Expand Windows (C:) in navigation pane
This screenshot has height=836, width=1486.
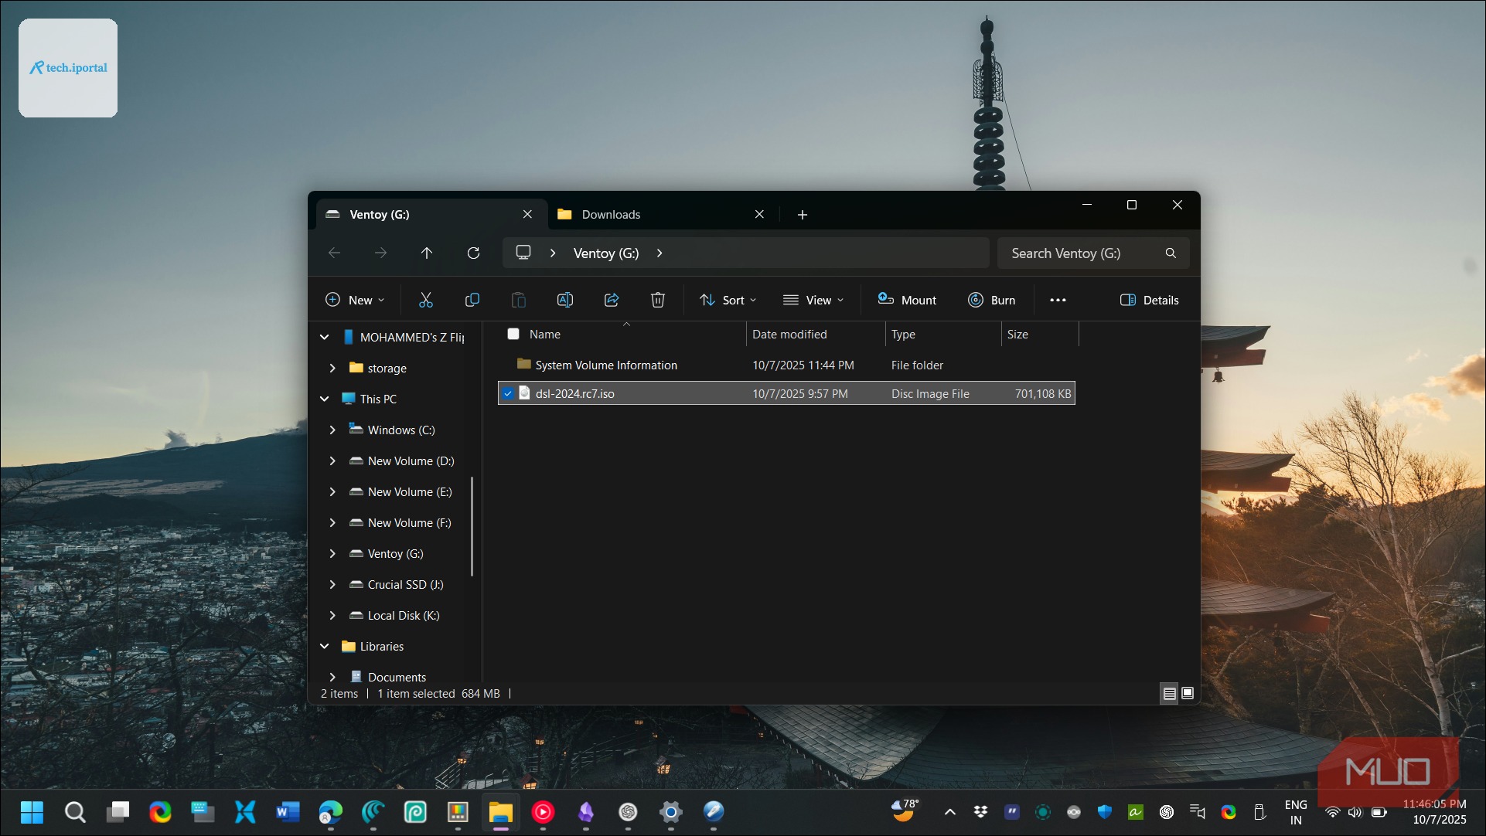click(332, 430)
